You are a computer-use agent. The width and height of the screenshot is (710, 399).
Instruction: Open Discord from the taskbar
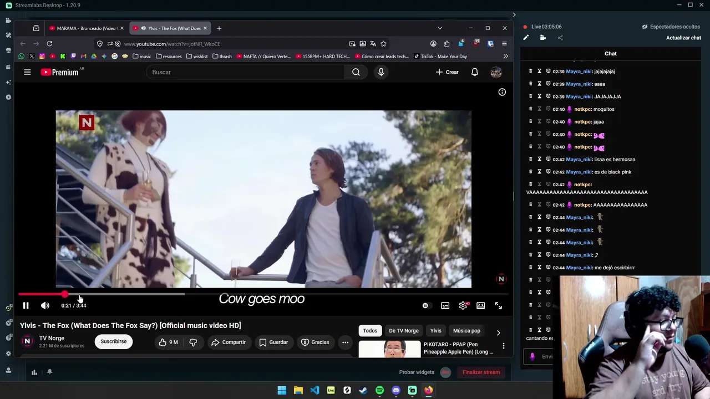396,390
